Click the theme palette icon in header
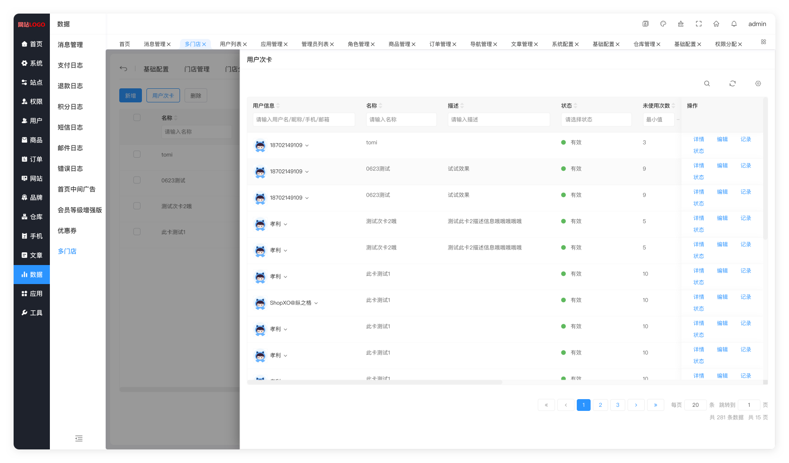The width and height of the screenshot is (789, 463). click(663, 24)
